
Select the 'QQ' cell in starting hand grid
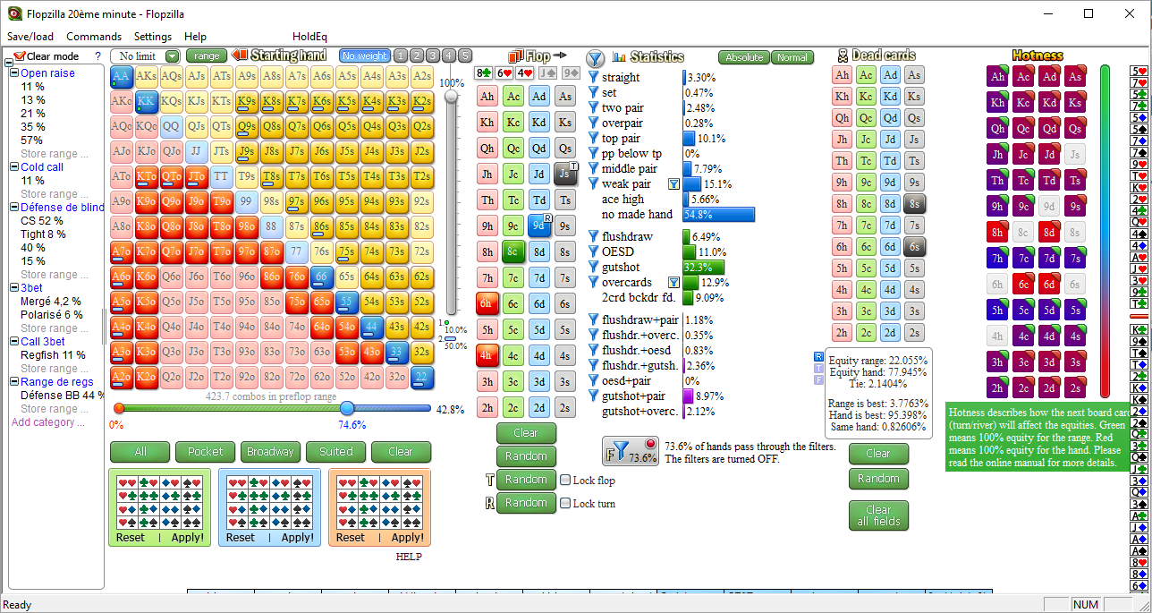[172, 126]
